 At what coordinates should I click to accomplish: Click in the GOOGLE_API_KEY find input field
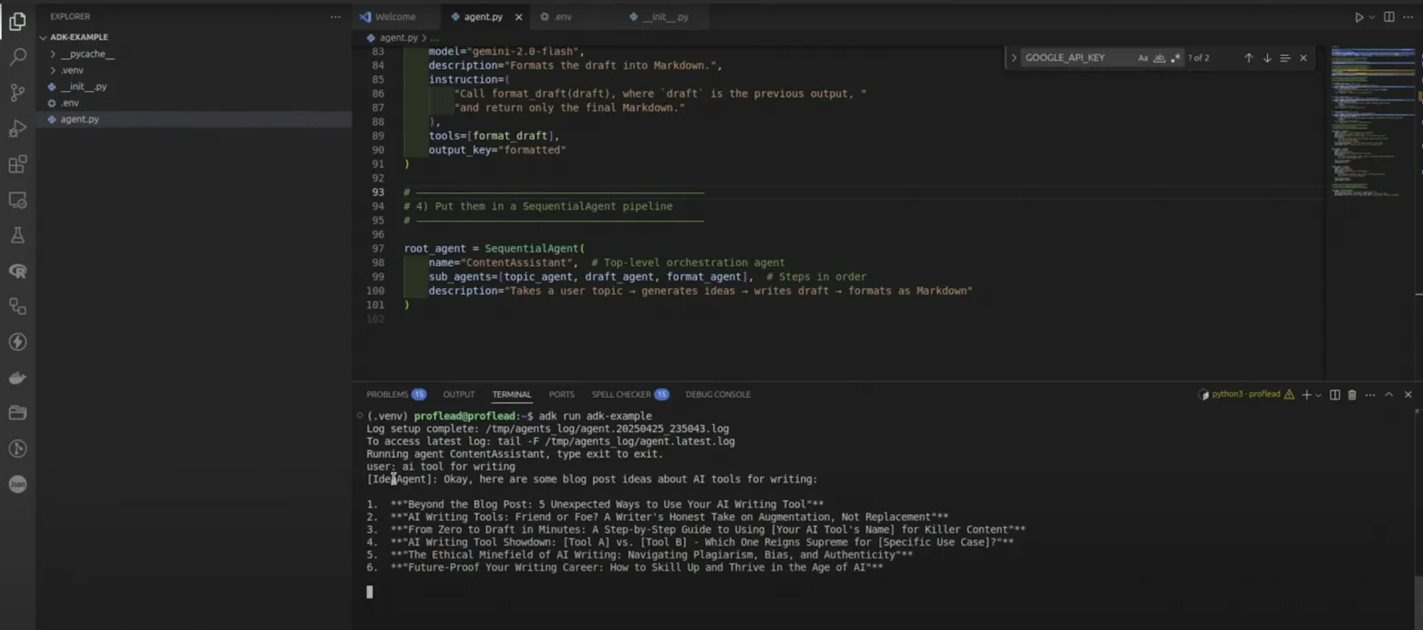[1074, 58]
